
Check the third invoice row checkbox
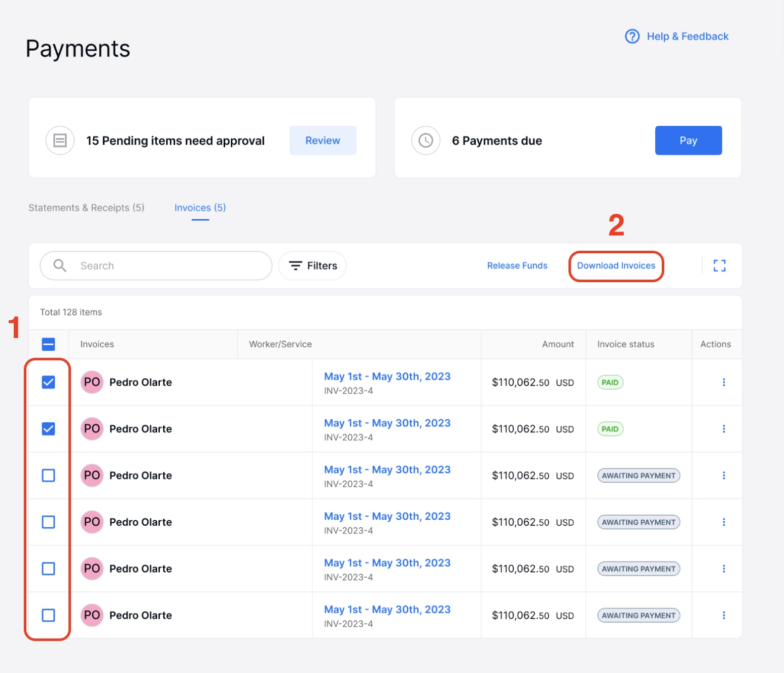click(48, 476)
